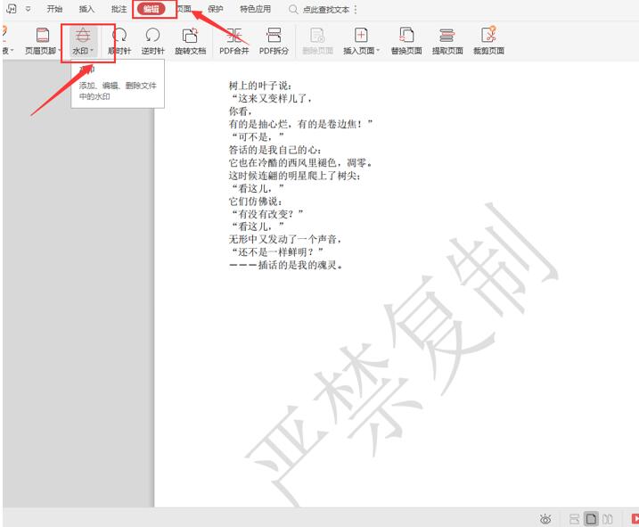This screenshot has height=527, width=639.
Task: Click the 点此查找文本 search field
Action: click(x=326, y=9)
